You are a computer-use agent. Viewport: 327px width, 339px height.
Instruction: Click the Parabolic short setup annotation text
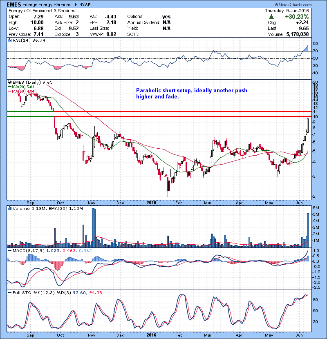click(192, 94)
